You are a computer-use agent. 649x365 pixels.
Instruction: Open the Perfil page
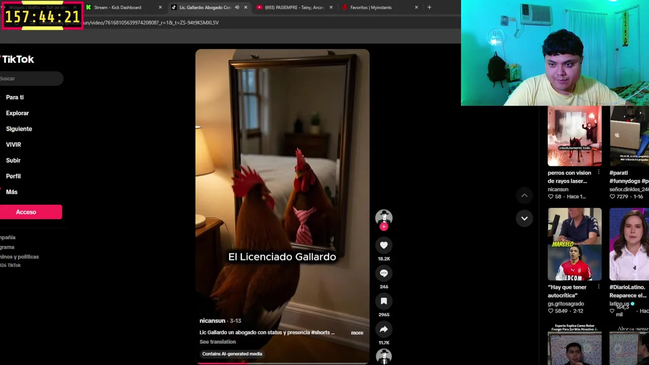tap(13, 176)
